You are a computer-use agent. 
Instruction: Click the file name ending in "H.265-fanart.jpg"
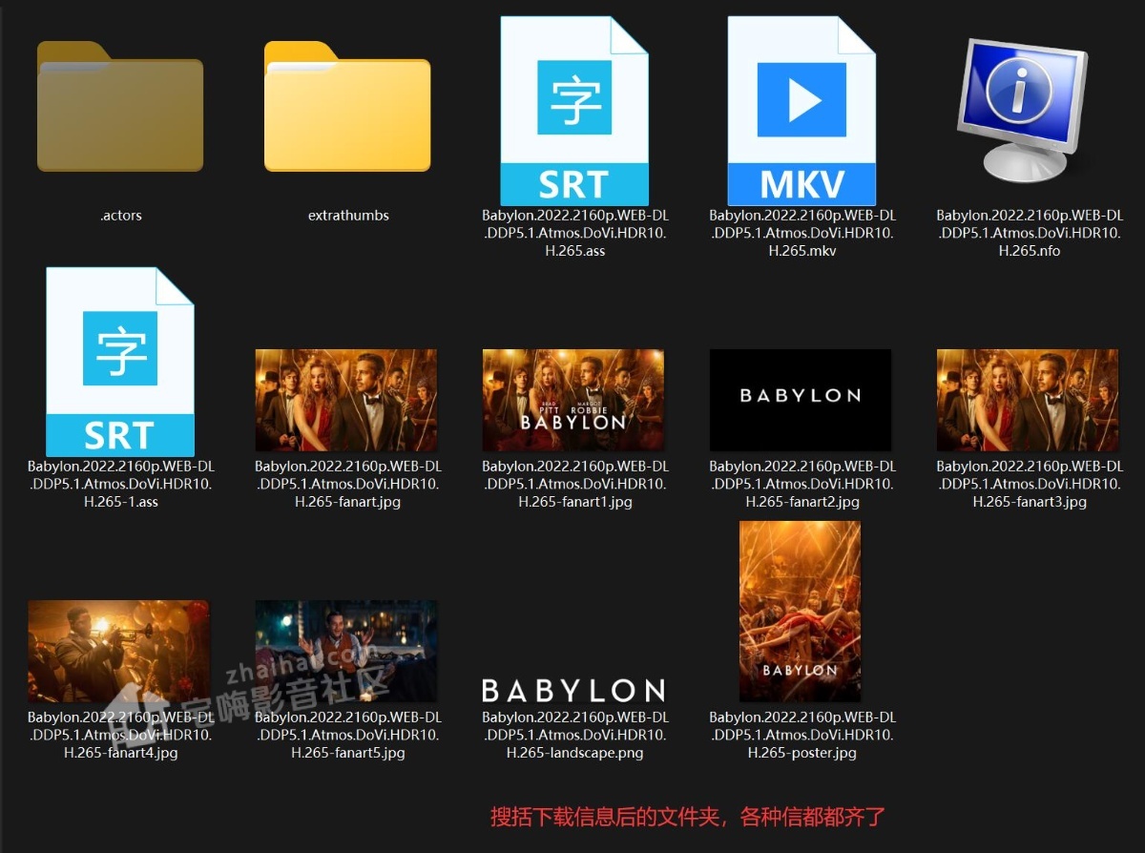point(348,484)
